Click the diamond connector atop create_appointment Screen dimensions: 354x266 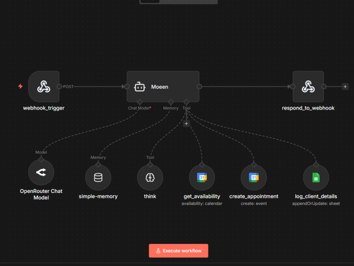(254, 165)
